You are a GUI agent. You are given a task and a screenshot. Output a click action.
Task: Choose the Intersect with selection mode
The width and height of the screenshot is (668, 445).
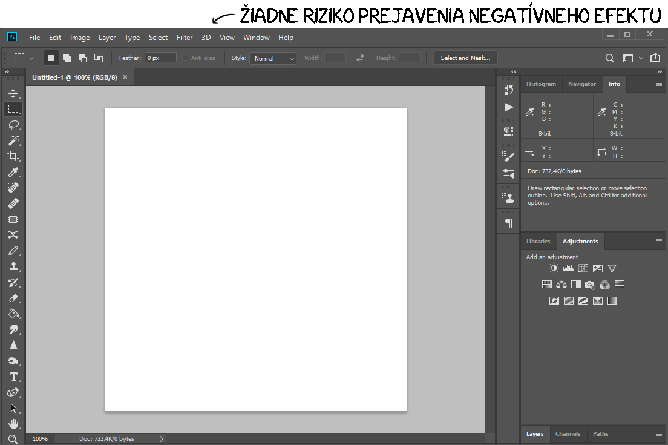[98, 58]
